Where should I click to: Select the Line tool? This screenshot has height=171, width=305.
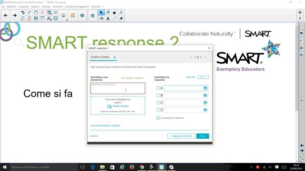[114, 19]
